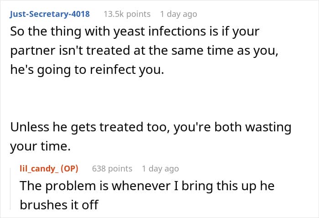Click the 13.5k points score

127,14
